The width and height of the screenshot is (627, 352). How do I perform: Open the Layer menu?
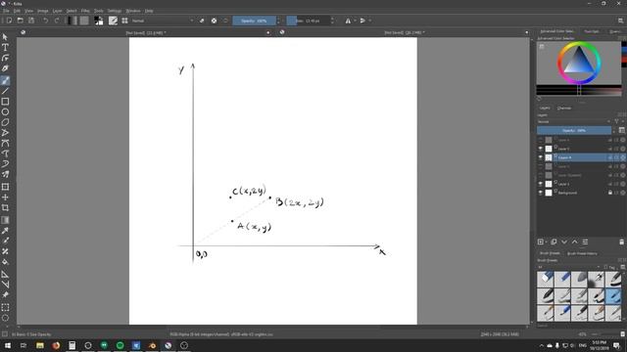[x=57, y=11]
